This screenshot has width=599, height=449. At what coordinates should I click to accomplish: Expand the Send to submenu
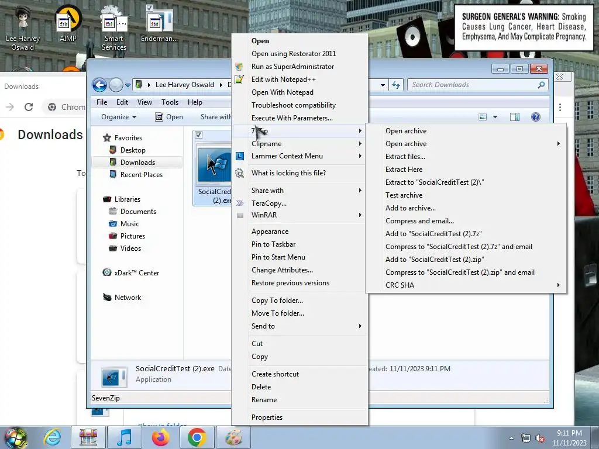coord(360,326)
